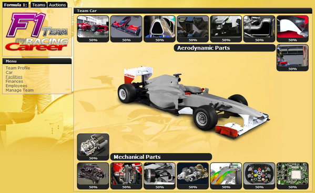Open the full red car thumbnail
The image size is (315, 193).
pos(93,29)
